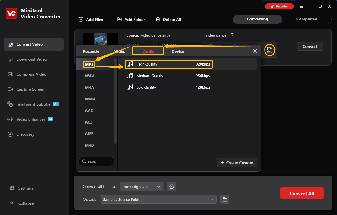
Task: Switch to the Audio format tab
Action: pyautogui.click(x=149, y=51)
